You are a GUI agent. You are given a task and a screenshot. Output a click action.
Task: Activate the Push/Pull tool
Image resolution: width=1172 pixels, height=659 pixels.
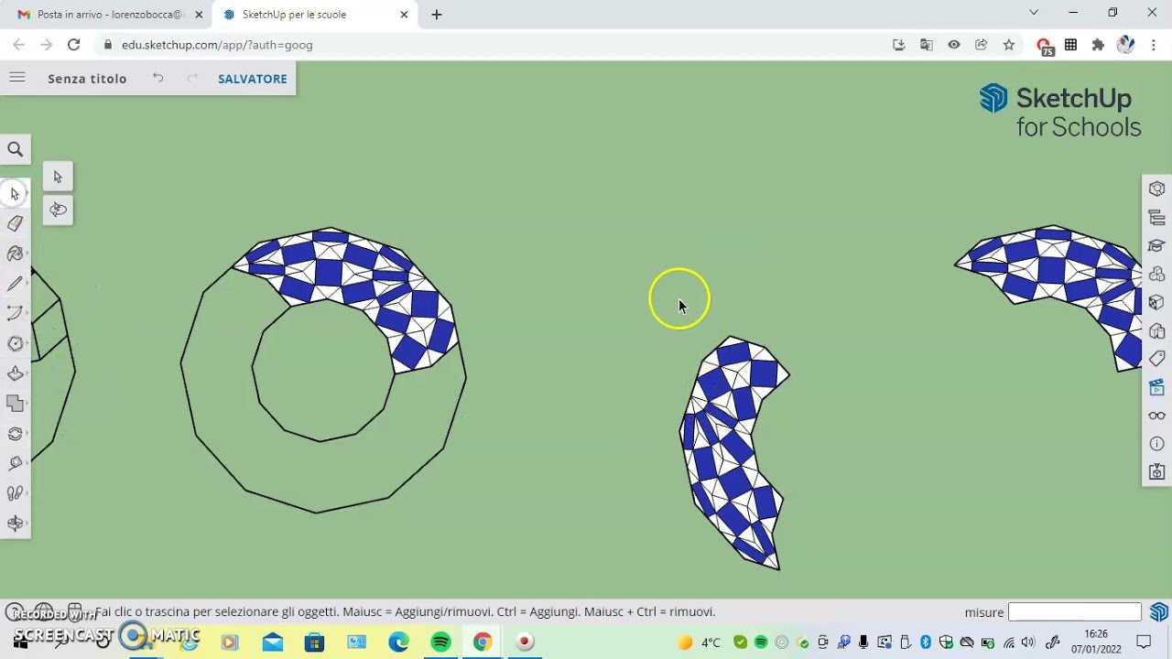(x=16, y=373)
